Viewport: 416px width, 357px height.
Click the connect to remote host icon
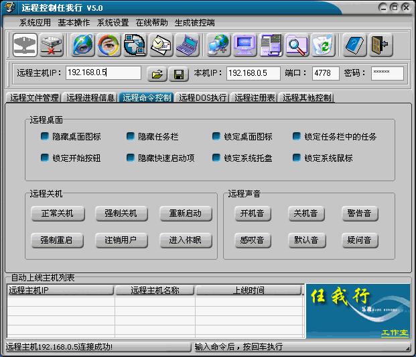pos(25,44)
